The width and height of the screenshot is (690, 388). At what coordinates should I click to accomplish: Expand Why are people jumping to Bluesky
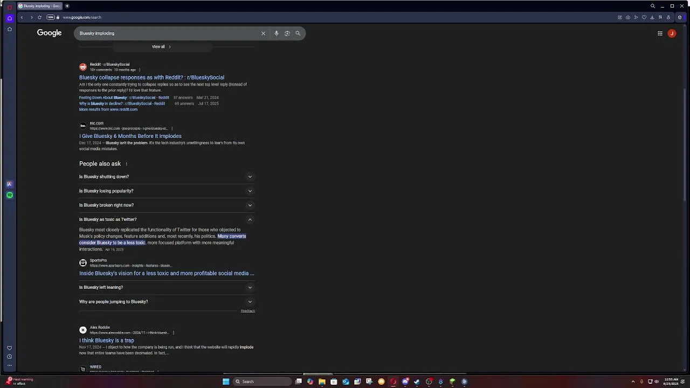(x=167, y=302)
